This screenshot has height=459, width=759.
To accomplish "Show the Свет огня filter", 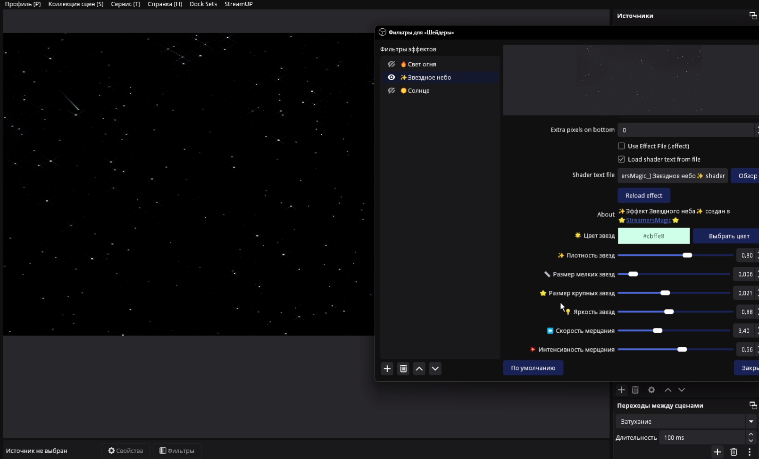I will pyautogui.click(x=392, y=64).
